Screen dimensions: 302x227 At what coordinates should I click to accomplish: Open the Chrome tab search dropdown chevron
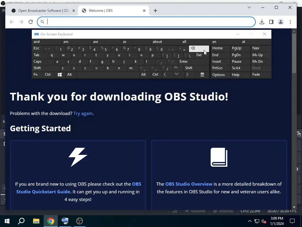[x=249, y=7]
